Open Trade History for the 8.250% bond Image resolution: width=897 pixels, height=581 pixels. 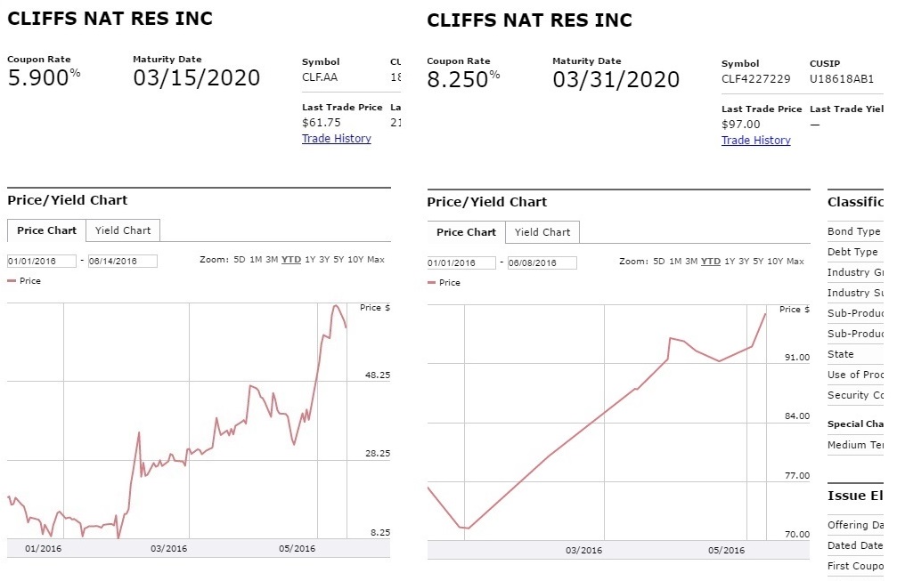click(x=755, y=140)
